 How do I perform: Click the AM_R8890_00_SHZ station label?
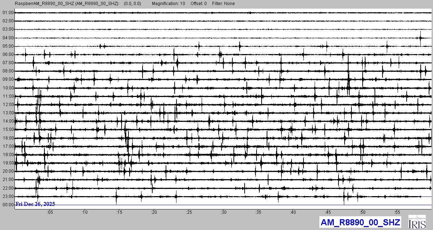[360, 222]
